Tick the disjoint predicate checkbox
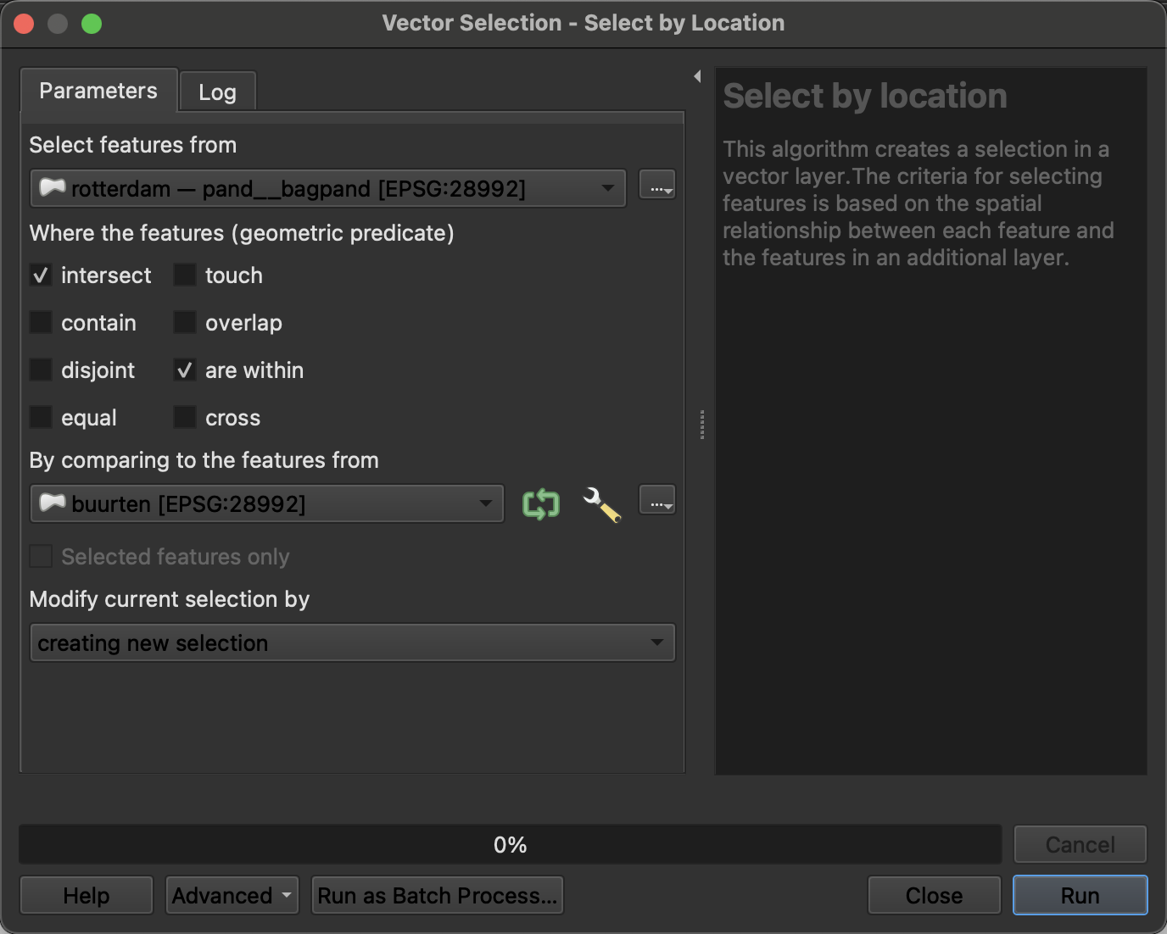Image resolution: width=1167 pixels, height=934 pixels. [41, 370]
